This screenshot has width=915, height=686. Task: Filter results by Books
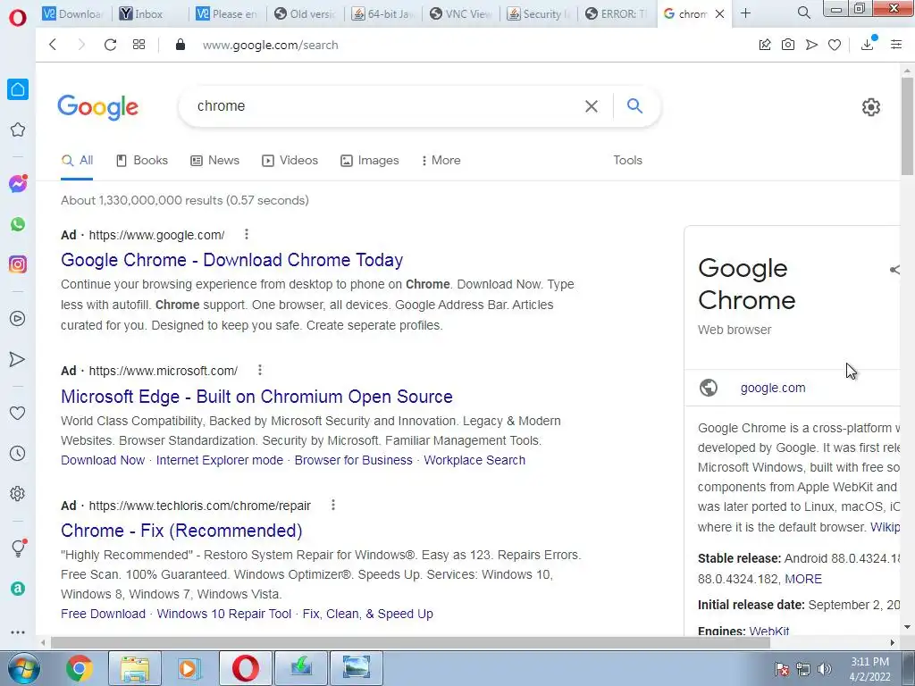[142, 161]
